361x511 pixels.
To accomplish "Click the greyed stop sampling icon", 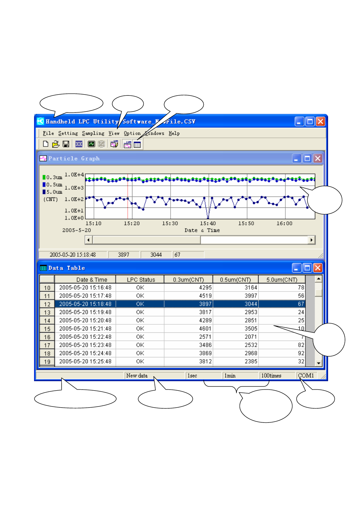I will tap(101, 144).
